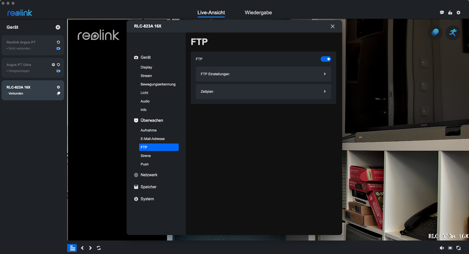Click the reolink logo in top-left

pyautogui.click(x=20, y=13)
